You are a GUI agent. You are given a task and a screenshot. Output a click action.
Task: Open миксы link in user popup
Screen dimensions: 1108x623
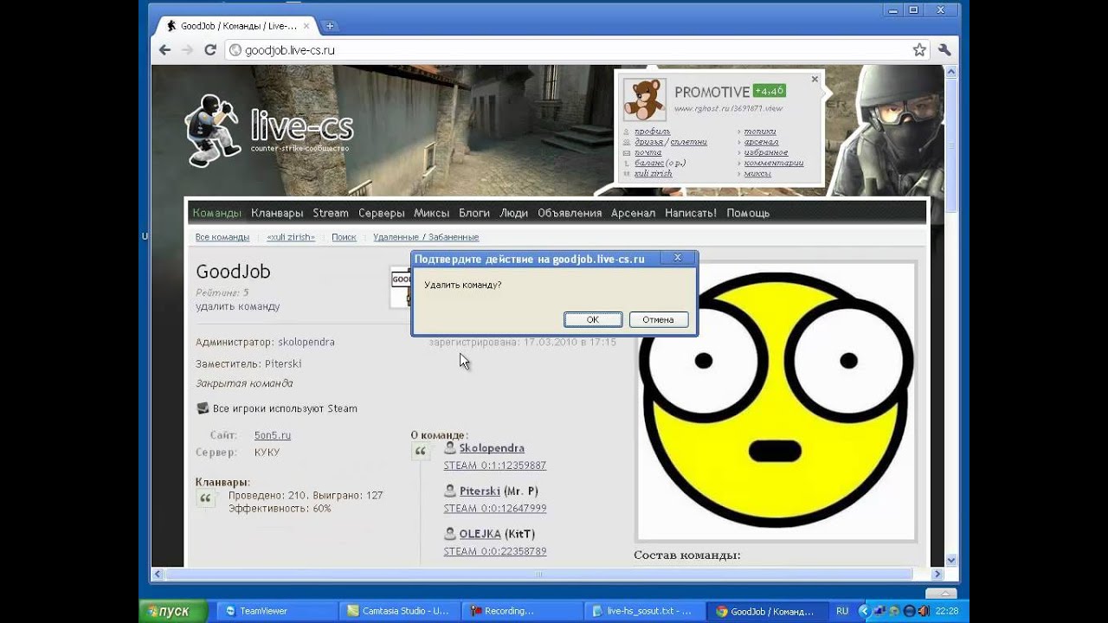click(757, 173)
